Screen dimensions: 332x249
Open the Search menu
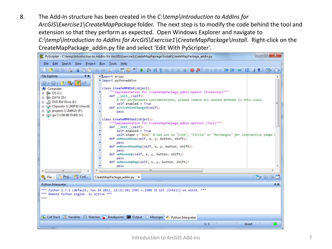coord(66,64)
